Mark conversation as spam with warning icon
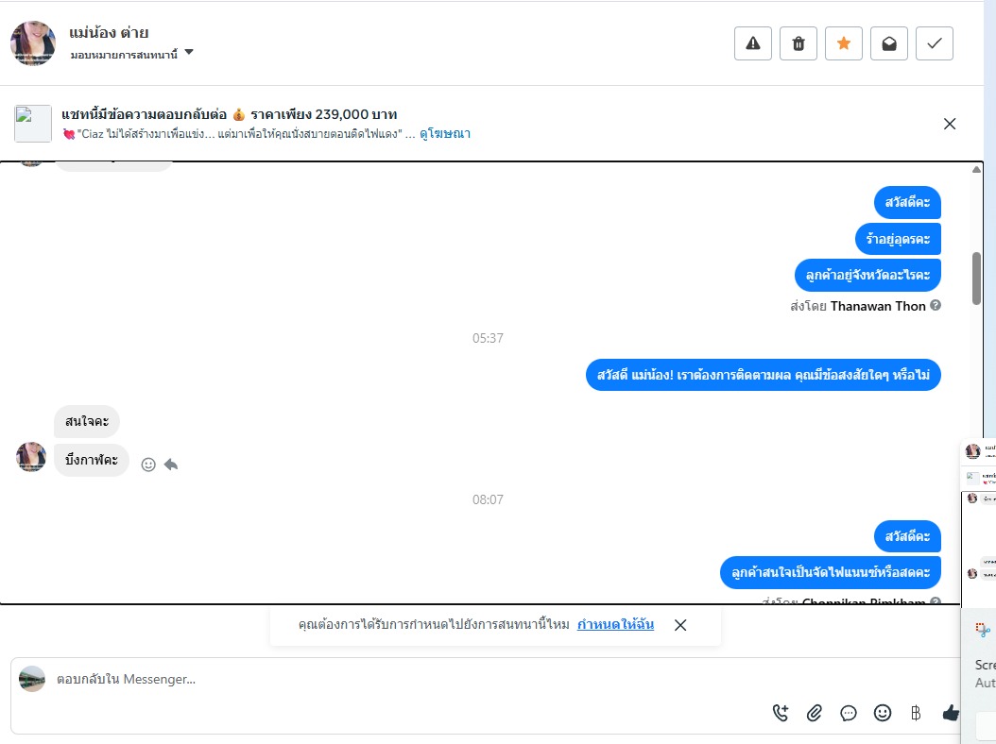The width and height of the screenshot is (996, 744). pyautogui.click(x=753, y=43)
